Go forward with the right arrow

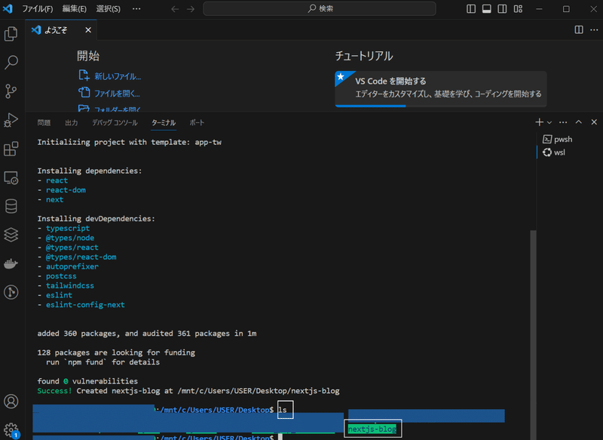[x=191, y=9]
